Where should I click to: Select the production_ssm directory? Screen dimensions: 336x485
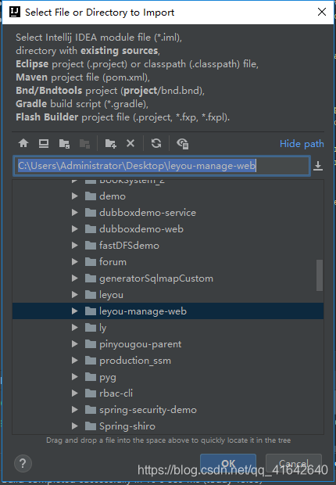point(135,361)
